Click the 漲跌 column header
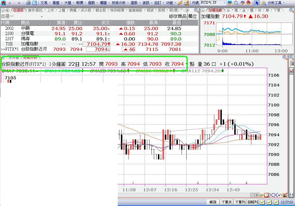This screenshot has height=206, width=295. [x=123, y=23]
